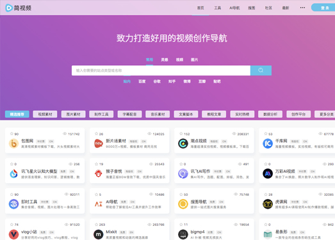Screen dimensions: 335x240
Task: Select the 实时热榜 category button
Action: 242,114
